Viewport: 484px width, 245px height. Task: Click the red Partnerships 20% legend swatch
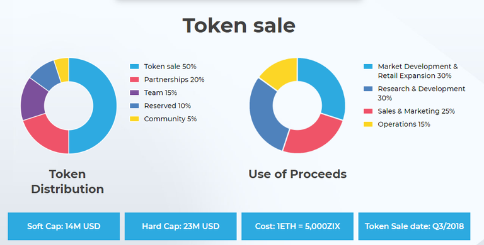point(134,80)
